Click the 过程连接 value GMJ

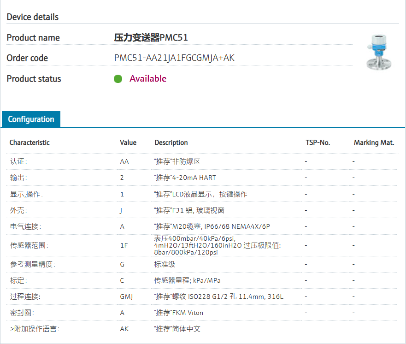(x=126, y=297)
